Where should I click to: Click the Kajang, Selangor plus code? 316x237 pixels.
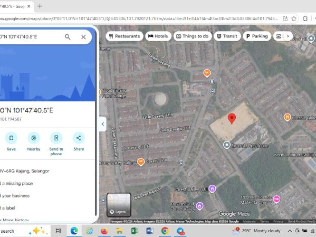25,171
